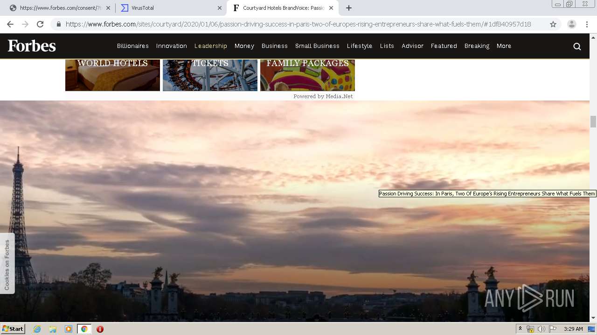Go back with browser back arrow
Viewport: 597px width, 335px height.
pyautogui.click(x=10, y=24)
